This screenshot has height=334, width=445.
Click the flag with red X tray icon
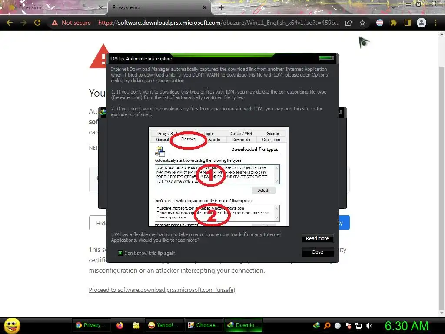(348, 326)
